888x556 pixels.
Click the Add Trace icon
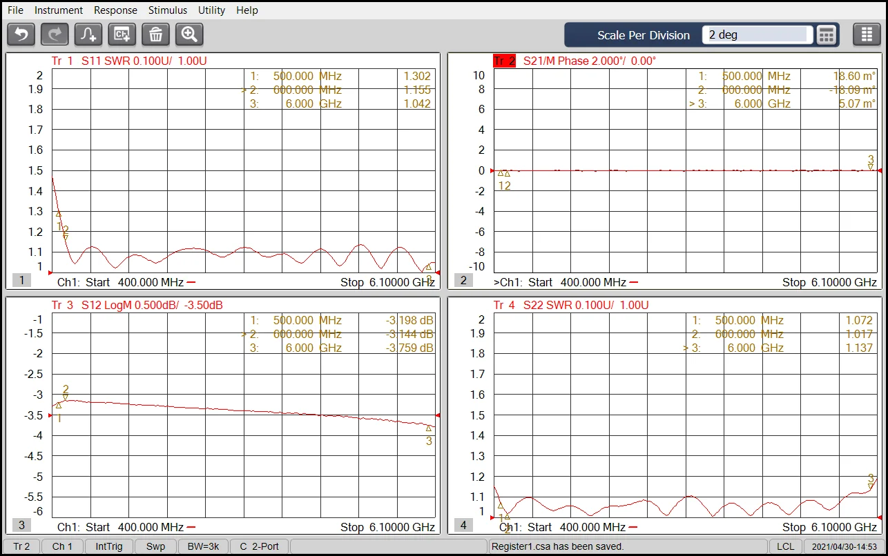(88, 34)
